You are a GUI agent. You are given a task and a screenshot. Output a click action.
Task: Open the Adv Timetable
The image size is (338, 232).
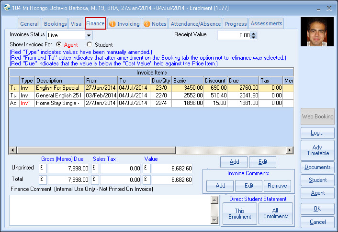(x=318, y=150)
